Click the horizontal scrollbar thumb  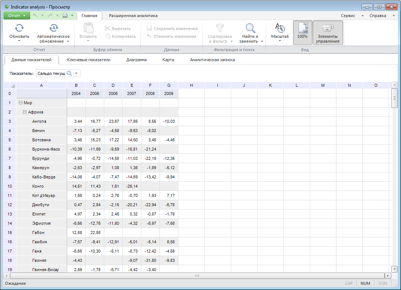(197, 276)
